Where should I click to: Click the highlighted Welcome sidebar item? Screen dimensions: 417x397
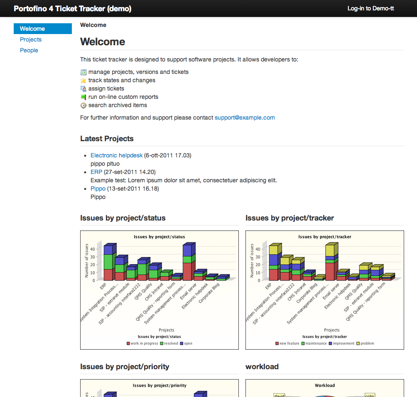(x=32, y=29)
